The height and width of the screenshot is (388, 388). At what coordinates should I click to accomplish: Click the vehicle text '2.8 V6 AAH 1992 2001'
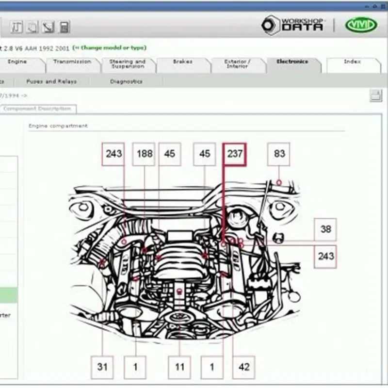click(x=36, y=48)
